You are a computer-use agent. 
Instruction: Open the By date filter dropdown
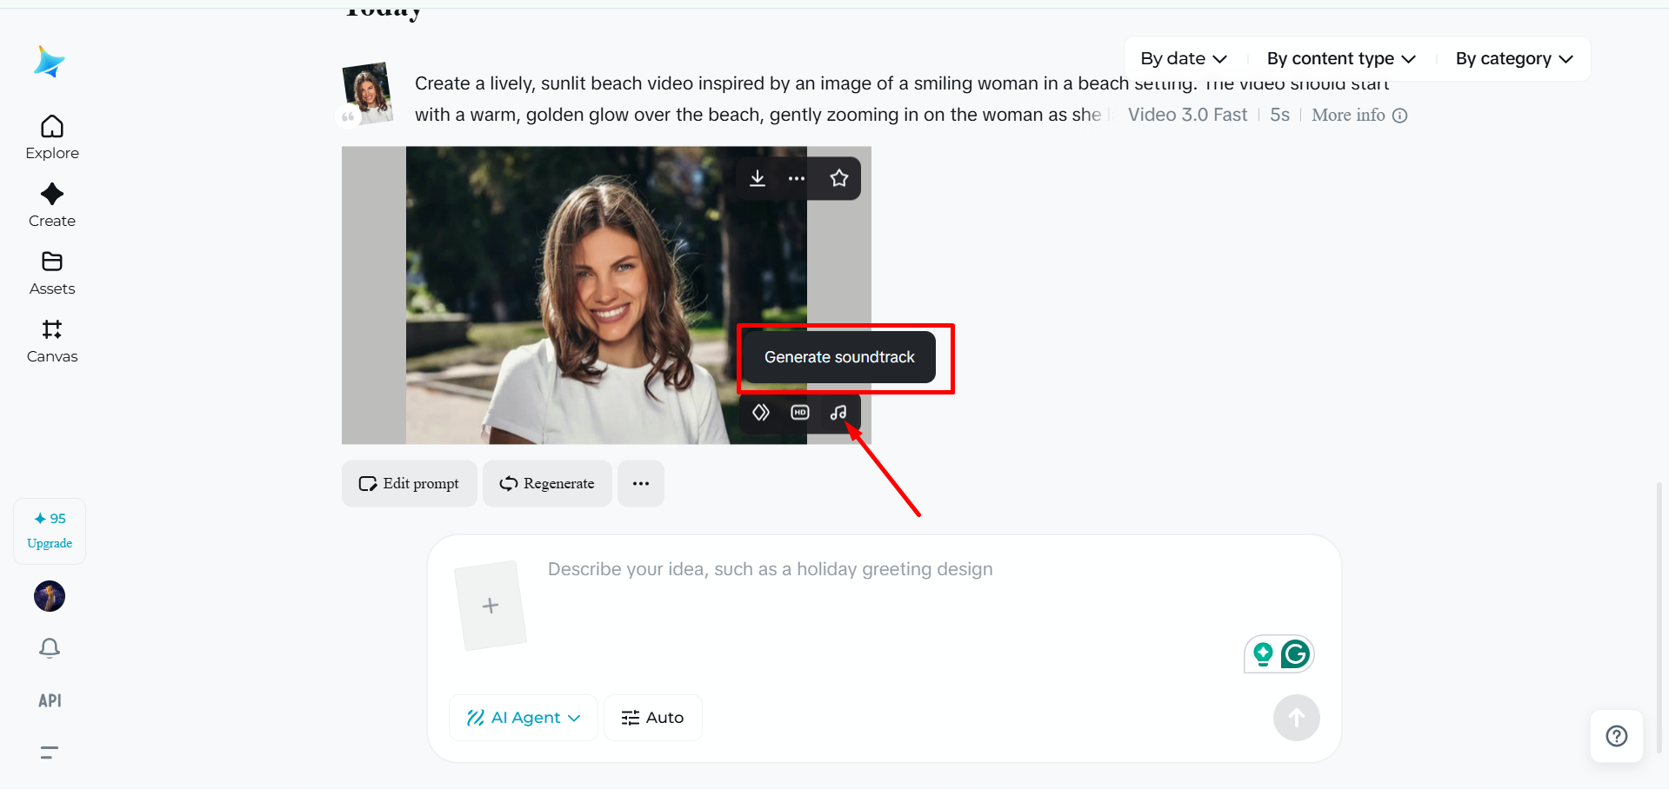tap(1184, 58)
